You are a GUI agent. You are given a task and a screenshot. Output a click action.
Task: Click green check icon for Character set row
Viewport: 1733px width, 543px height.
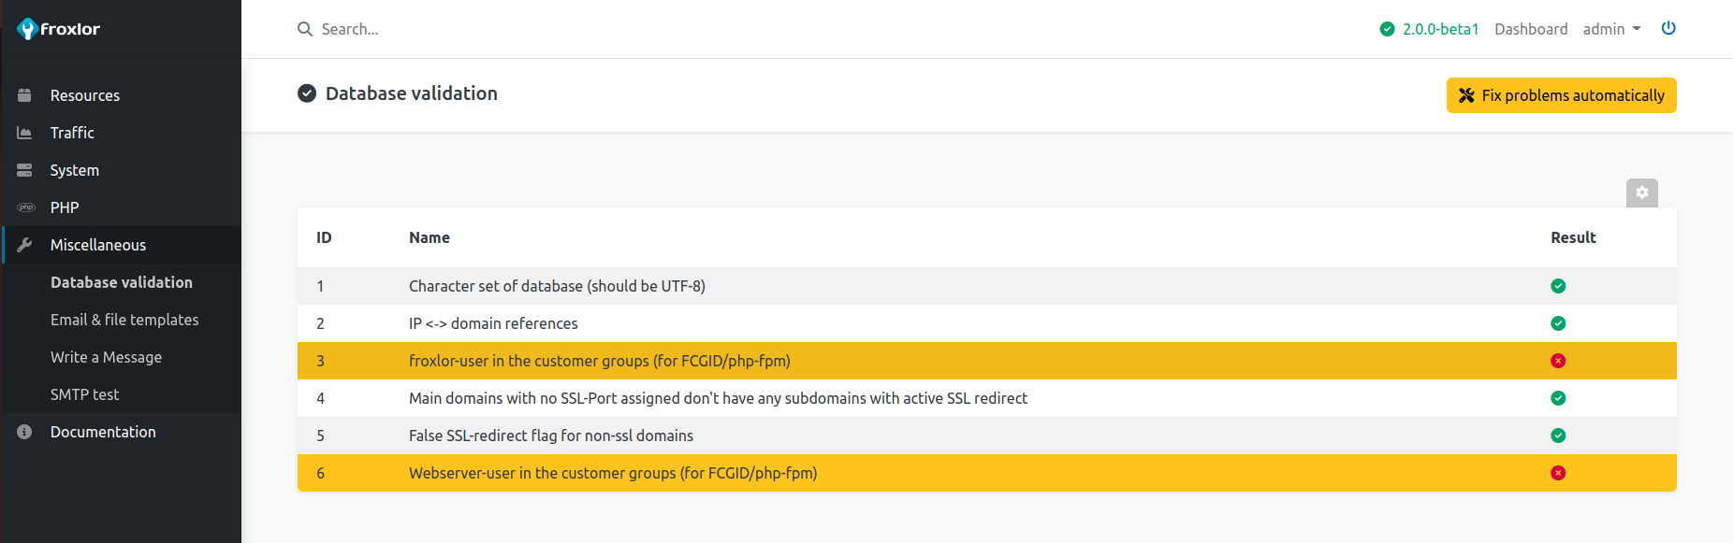tap(1558, 286)
